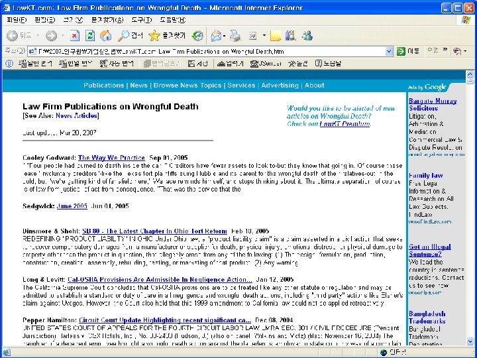Expand the address bar dropdown arrow
The height and width of the screenshot is (358, 477).
(389, 52)
